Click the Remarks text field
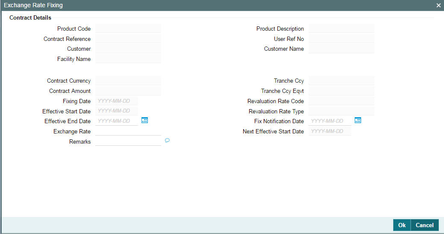Screen dimensions: 444x234 [x=128, y=142]
